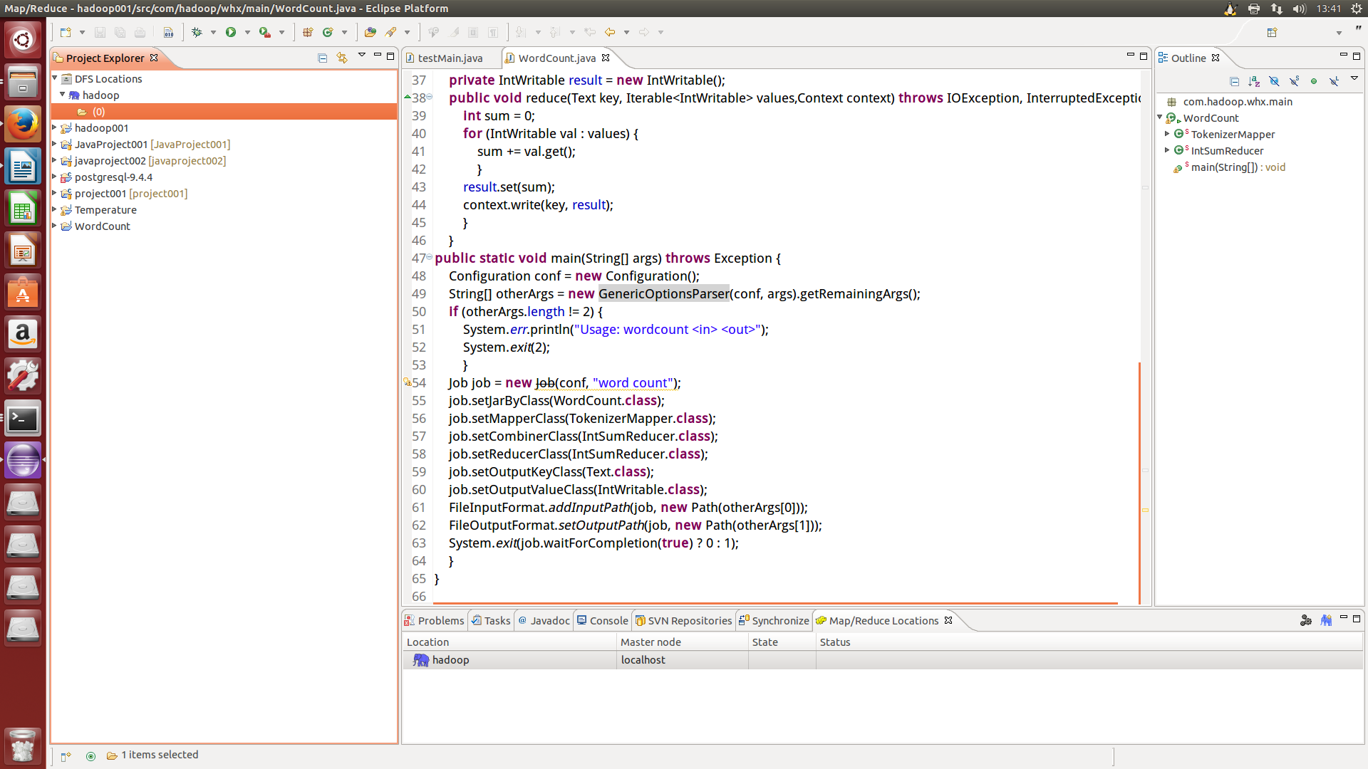Sort Outline members alphabetically
Viewport: 1368px width, 769px height.
click(x=1255, y=81)
